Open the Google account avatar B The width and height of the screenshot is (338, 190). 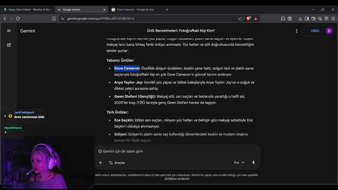coord(329,31)
